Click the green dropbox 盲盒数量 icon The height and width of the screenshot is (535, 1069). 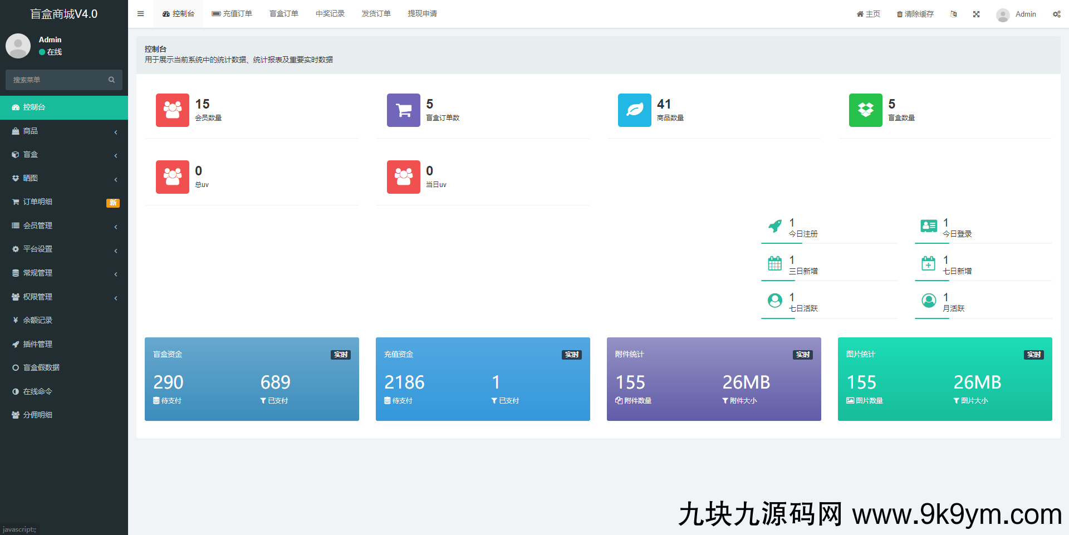point(865,110)
